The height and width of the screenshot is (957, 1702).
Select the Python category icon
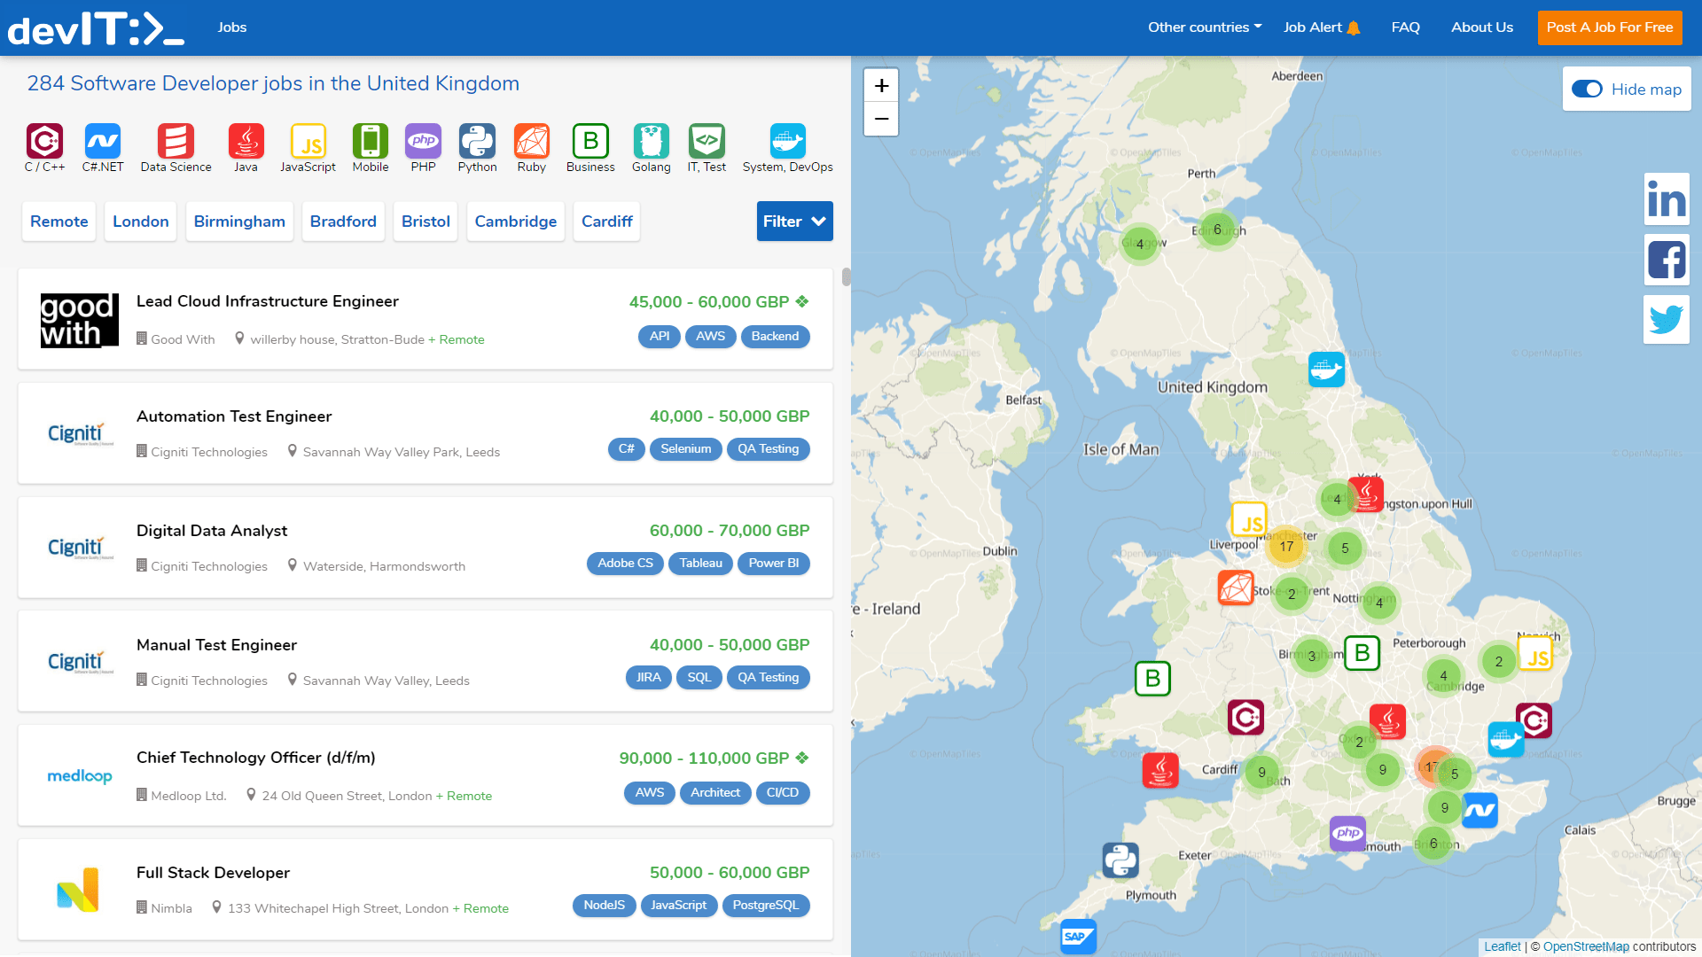pos(477,141)
